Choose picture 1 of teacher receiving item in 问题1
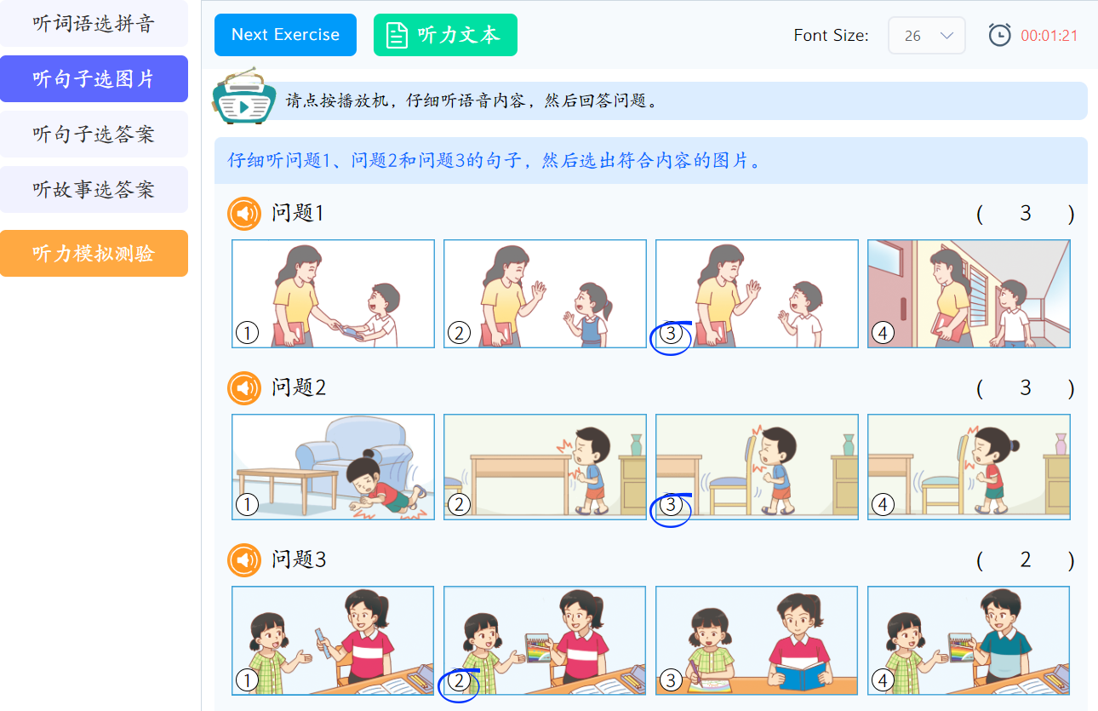This screenshot has height=711, width=1098. point(334,294)
